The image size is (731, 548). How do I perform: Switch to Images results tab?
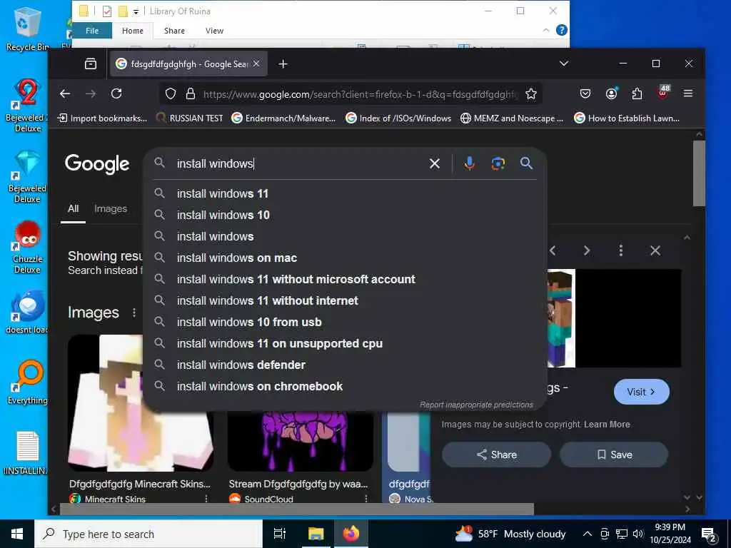click(x=111, y=209)
